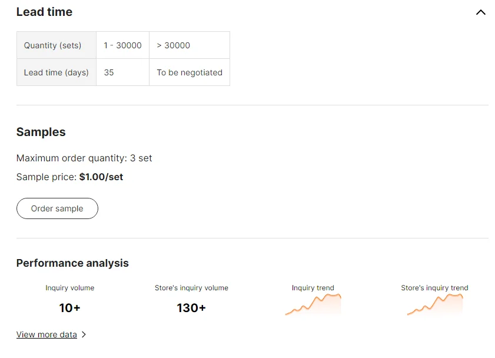Open the View more data link
This screenshot has width=495, height=358.
pos(46,334)
